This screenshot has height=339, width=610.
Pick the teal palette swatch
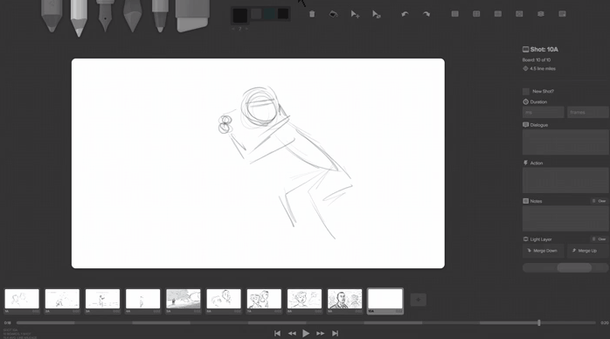click(x=269, y=14)
